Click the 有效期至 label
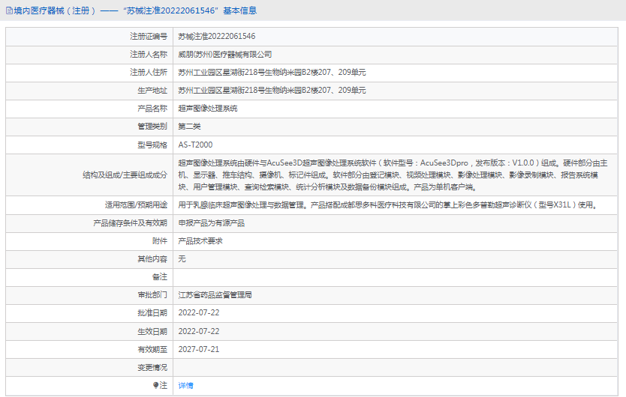The width and height of the screenshot is (626, 397). [x=152, y=350]
